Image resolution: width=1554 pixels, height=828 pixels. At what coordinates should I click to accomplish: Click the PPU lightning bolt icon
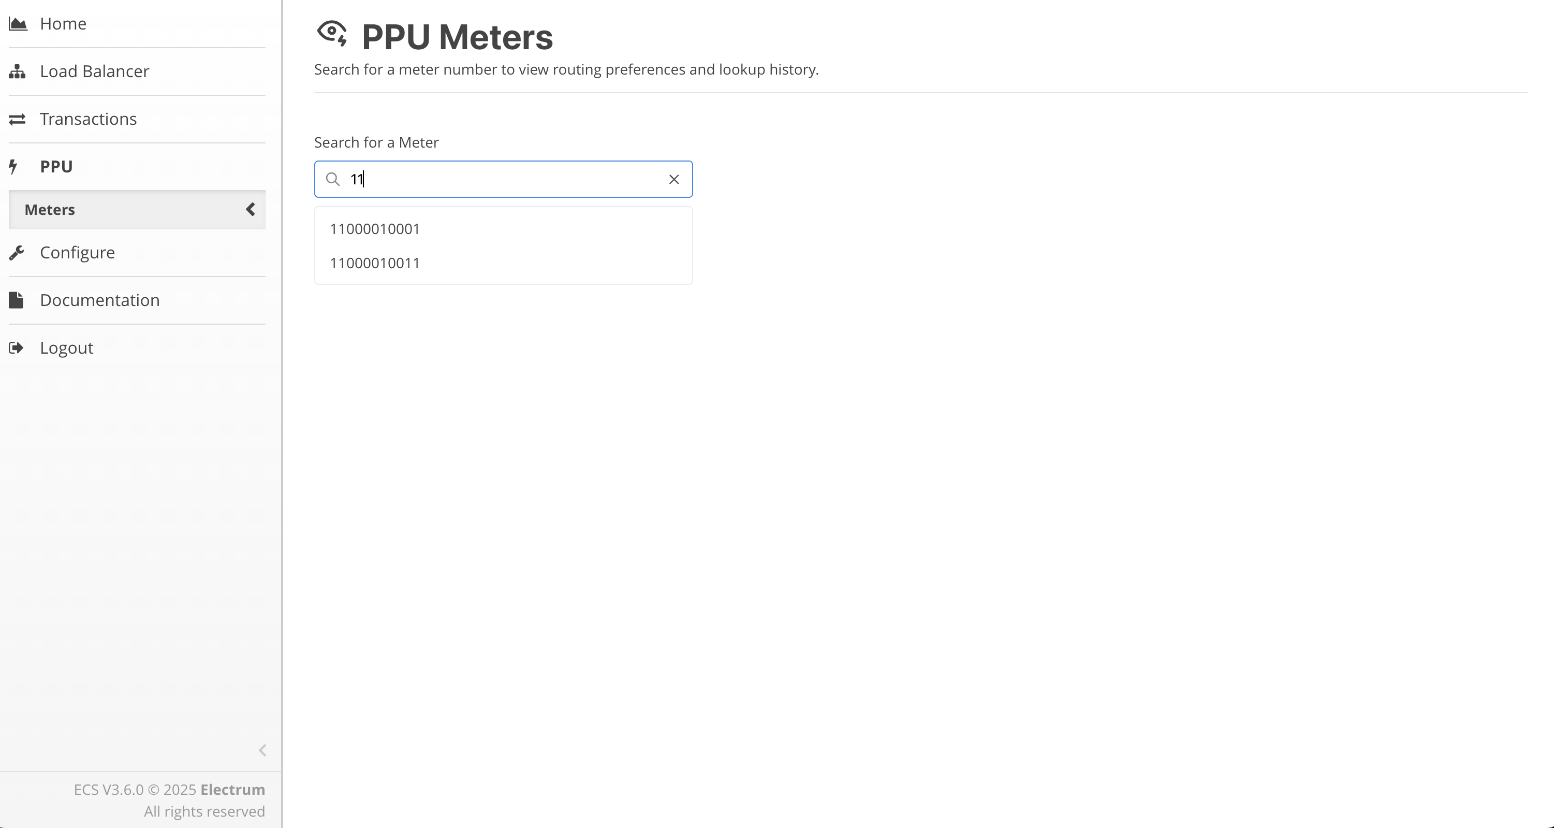click(x=13, y=167)
